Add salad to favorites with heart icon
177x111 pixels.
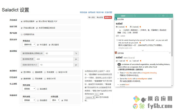[159, 16]
